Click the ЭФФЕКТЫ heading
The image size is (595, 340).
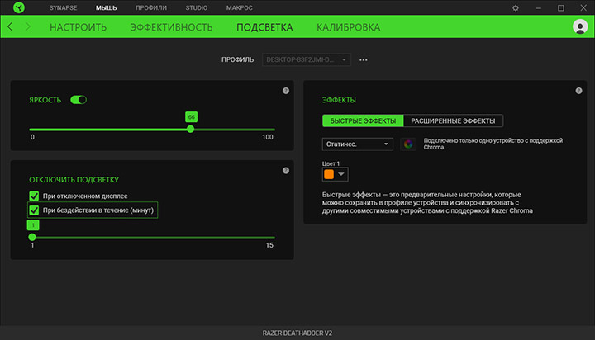click(x=339, y=100)
